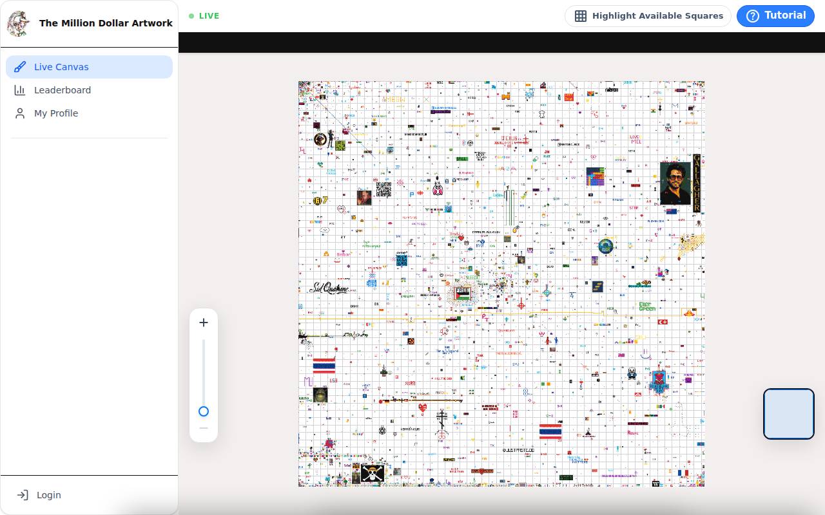Image resolution: width=825 pixels, height=515 pixels.
Task: Click the GALLAGHER vertical banner on canvas
Action: click(x=696, y=183)
